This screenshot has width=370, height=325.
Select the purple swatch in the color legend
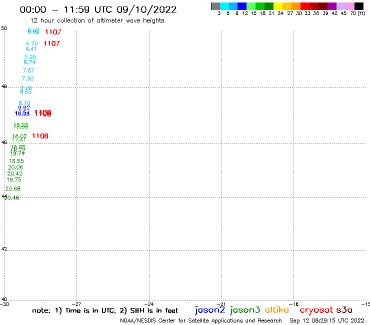pos(332,6)
